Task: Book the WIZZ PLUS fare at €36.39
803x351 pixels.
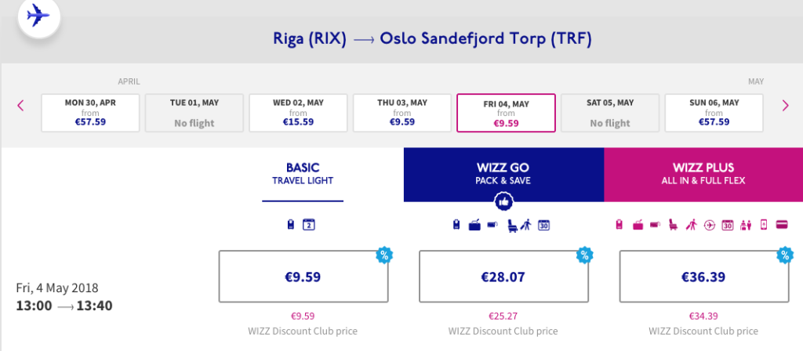Action: click(x=703, y=276)
